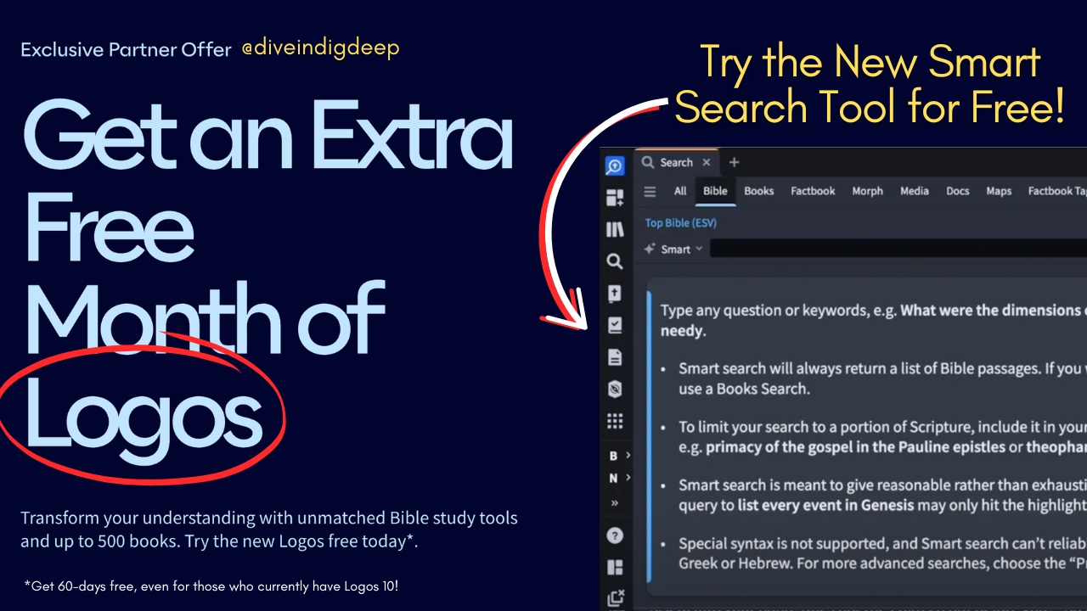Click the 'Get 60-days free' footnote

click(x=211, y=586)
